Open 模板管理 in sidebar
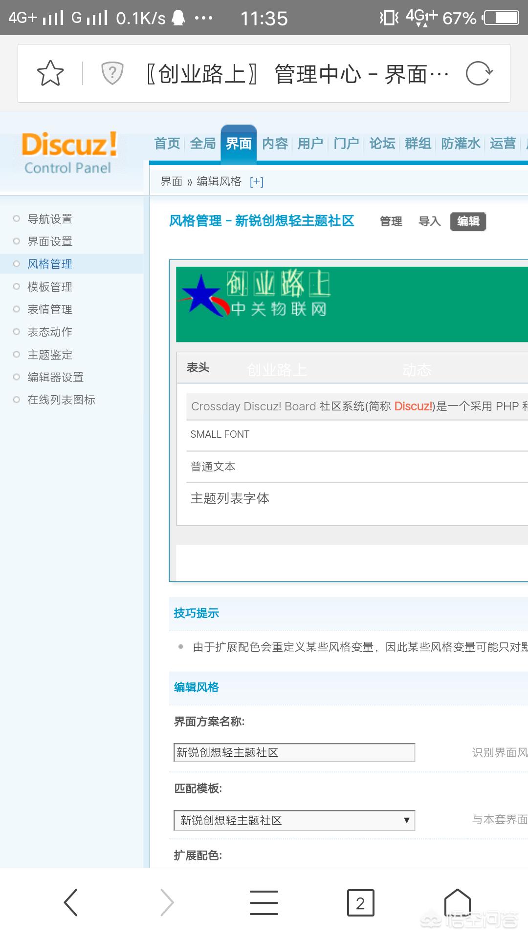The width and height of the screenshot is (528, 938). tap(50, 287)
